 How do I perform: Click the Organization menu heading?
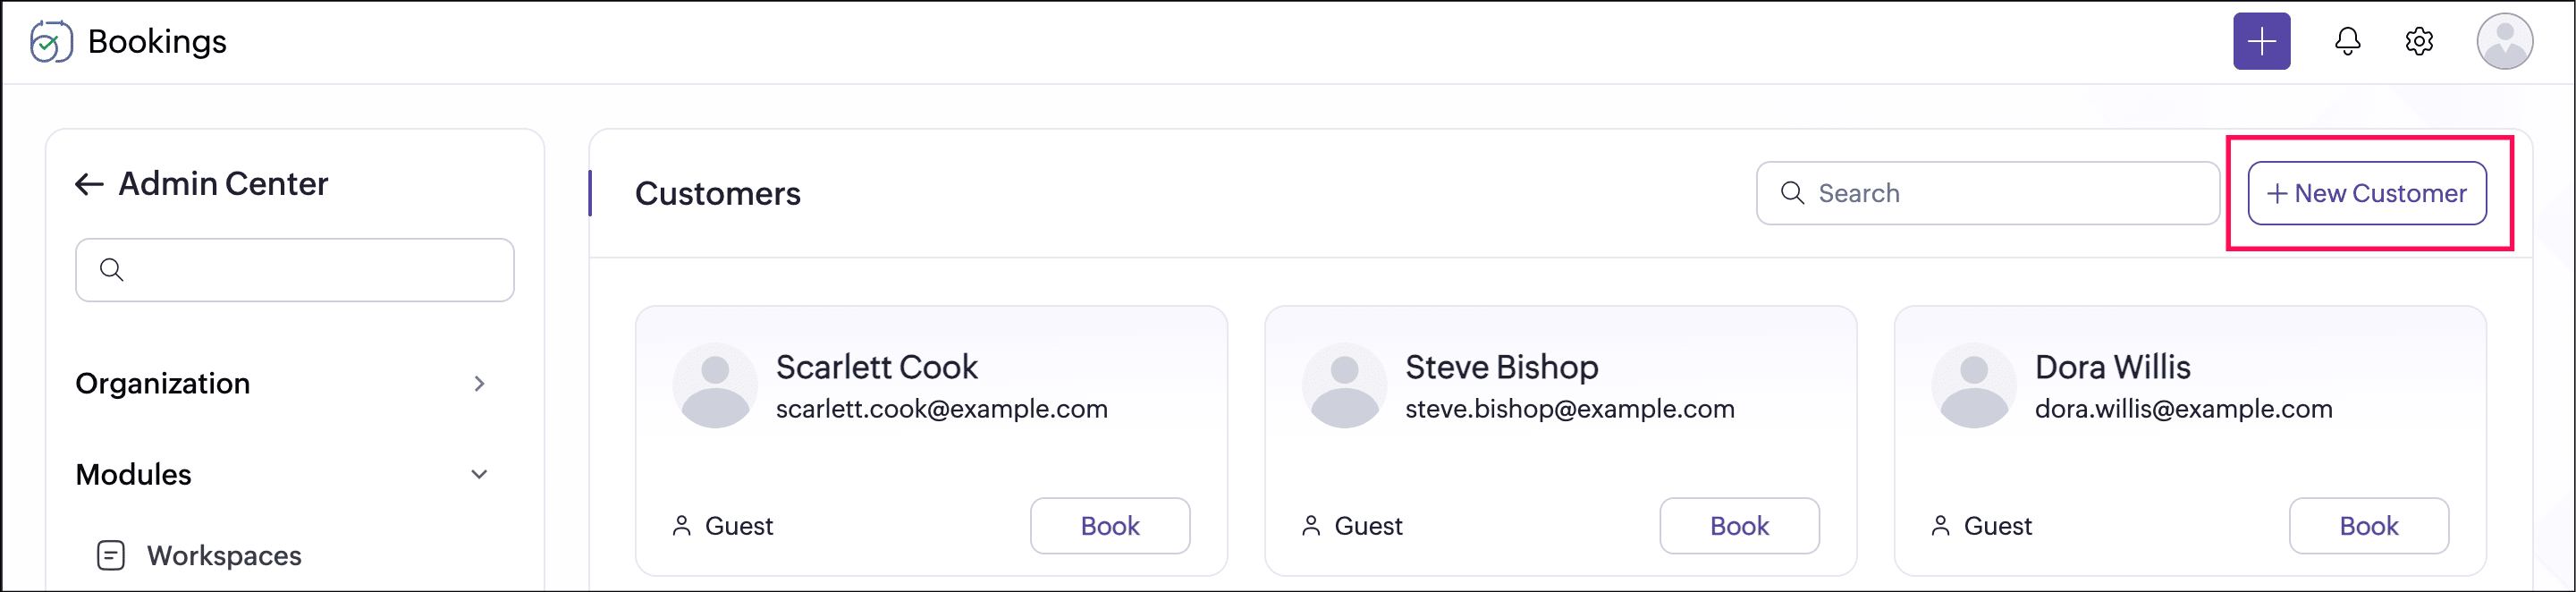coord(163,383)
